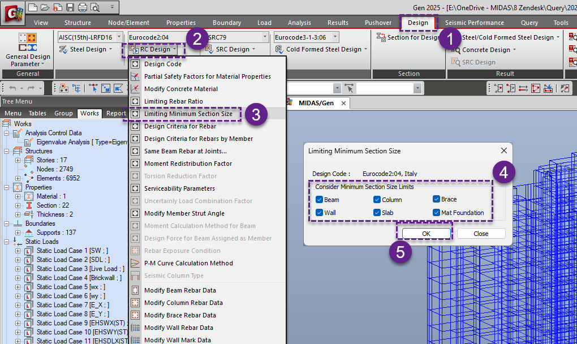Open the Concrete Design result dropdown

pos(514,50)
